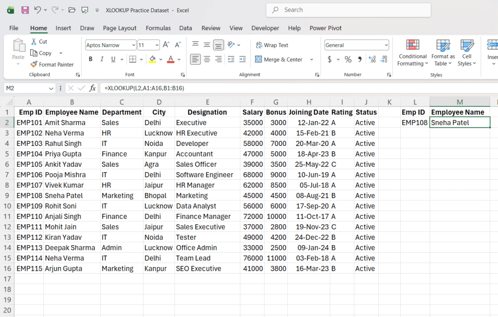Click the Undo arrow icon
This screenshot has width=498, height=317.
point(37,10)
